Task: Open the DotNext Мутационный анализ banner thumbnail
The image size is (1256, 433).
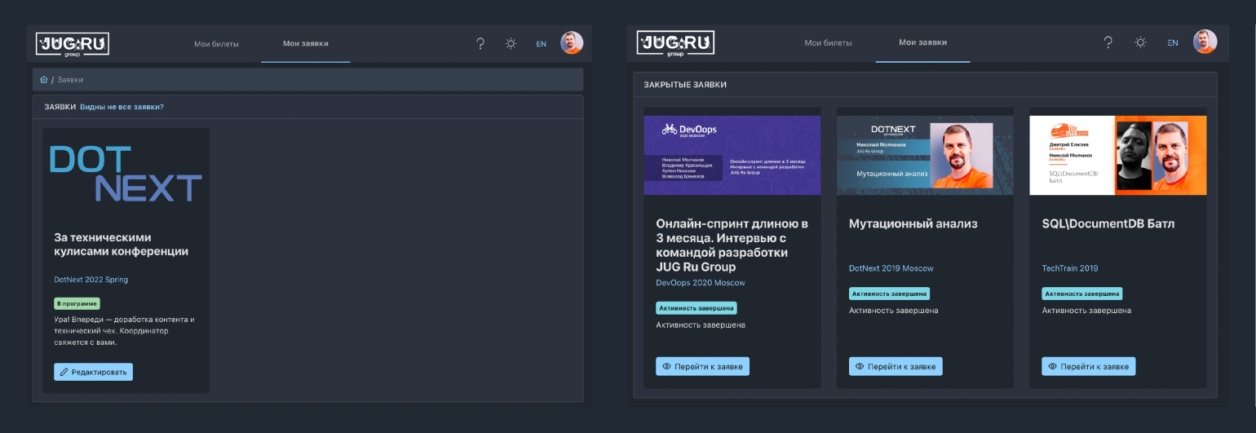Action: tap(925, 155)
